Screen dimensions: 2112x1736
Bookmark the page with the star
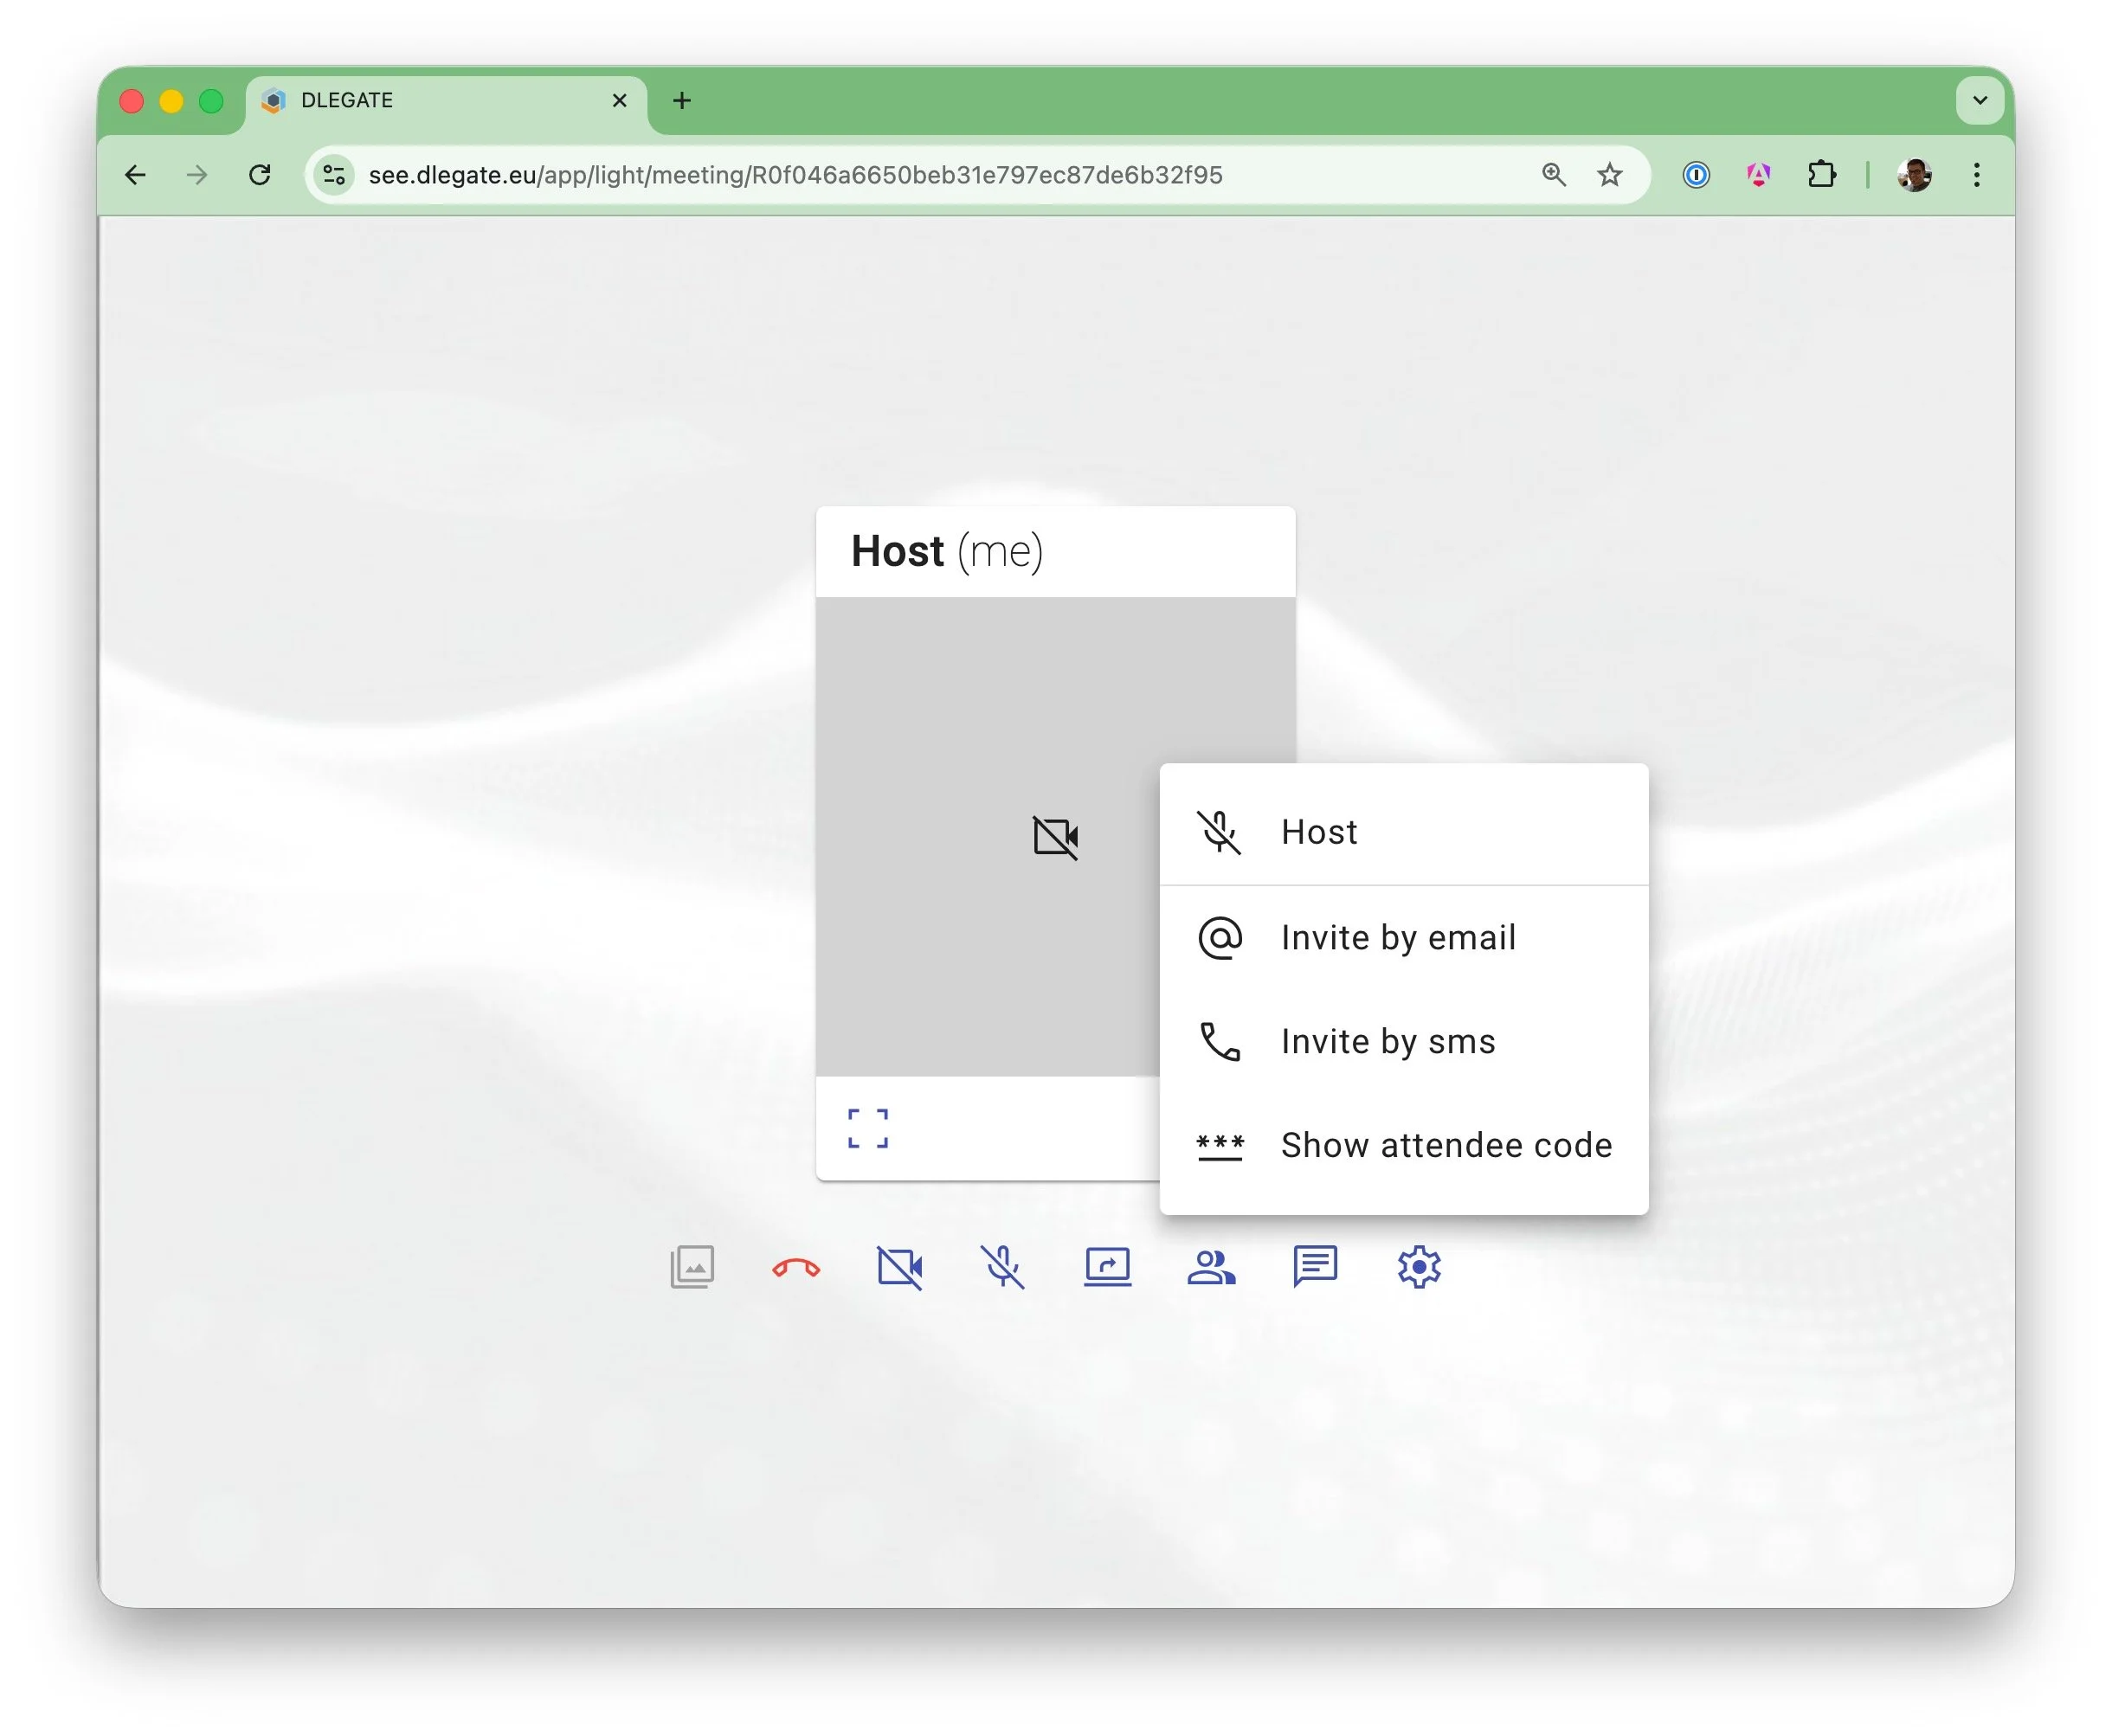point(1609,174)
